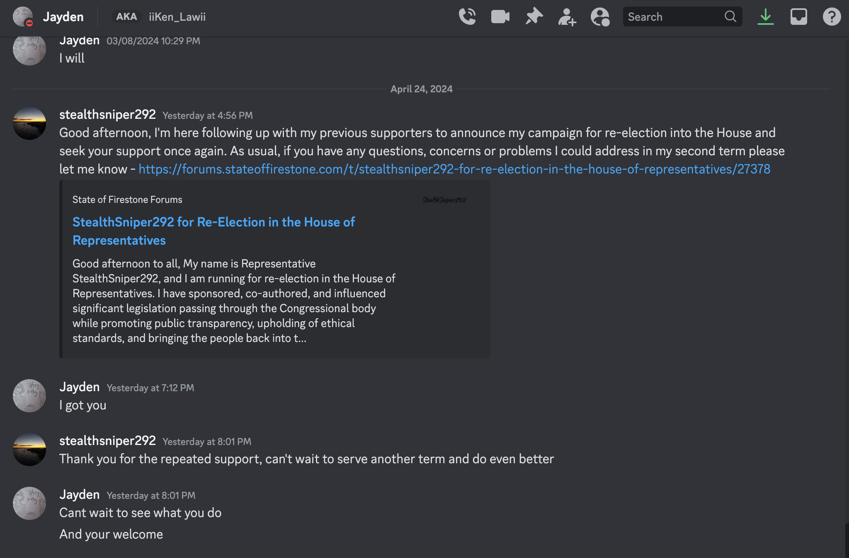Click the chat scrollbar on right edge
The image size is (849, 558).
[x=847, y=540]
